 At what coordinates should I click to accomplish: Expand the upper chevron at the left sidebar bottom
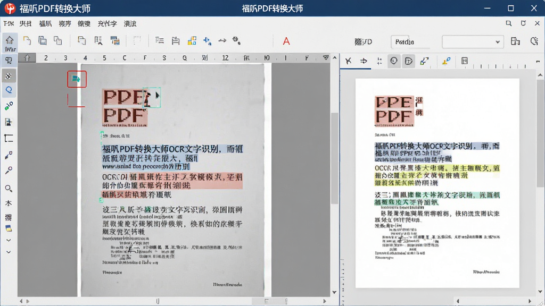coord(9,240)
